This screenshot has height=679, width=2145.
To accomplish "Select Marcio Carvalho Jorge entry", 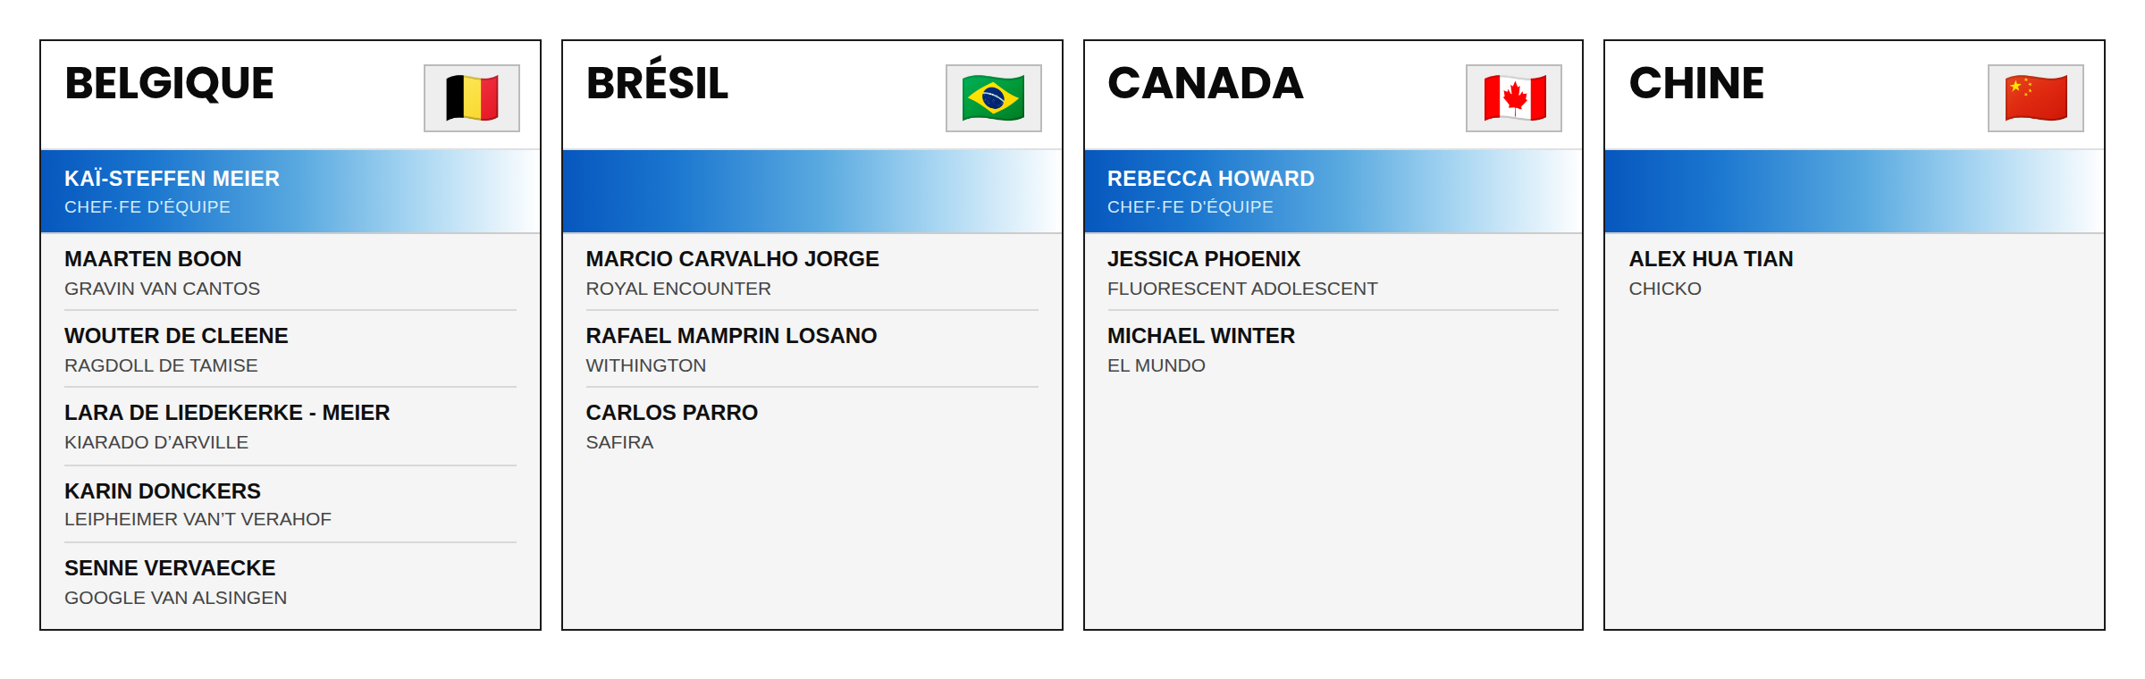I will (812, 272).
